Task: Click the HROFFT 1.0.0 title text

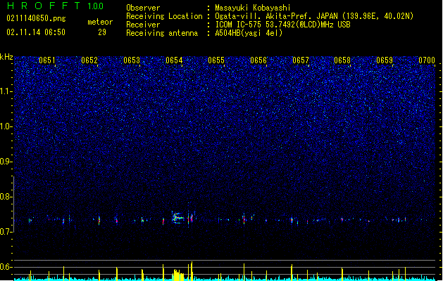Action: click(56, 6)
